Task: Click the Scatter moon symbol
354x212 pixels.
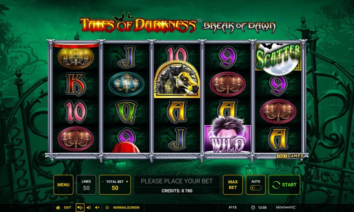Action: (278, 59)
